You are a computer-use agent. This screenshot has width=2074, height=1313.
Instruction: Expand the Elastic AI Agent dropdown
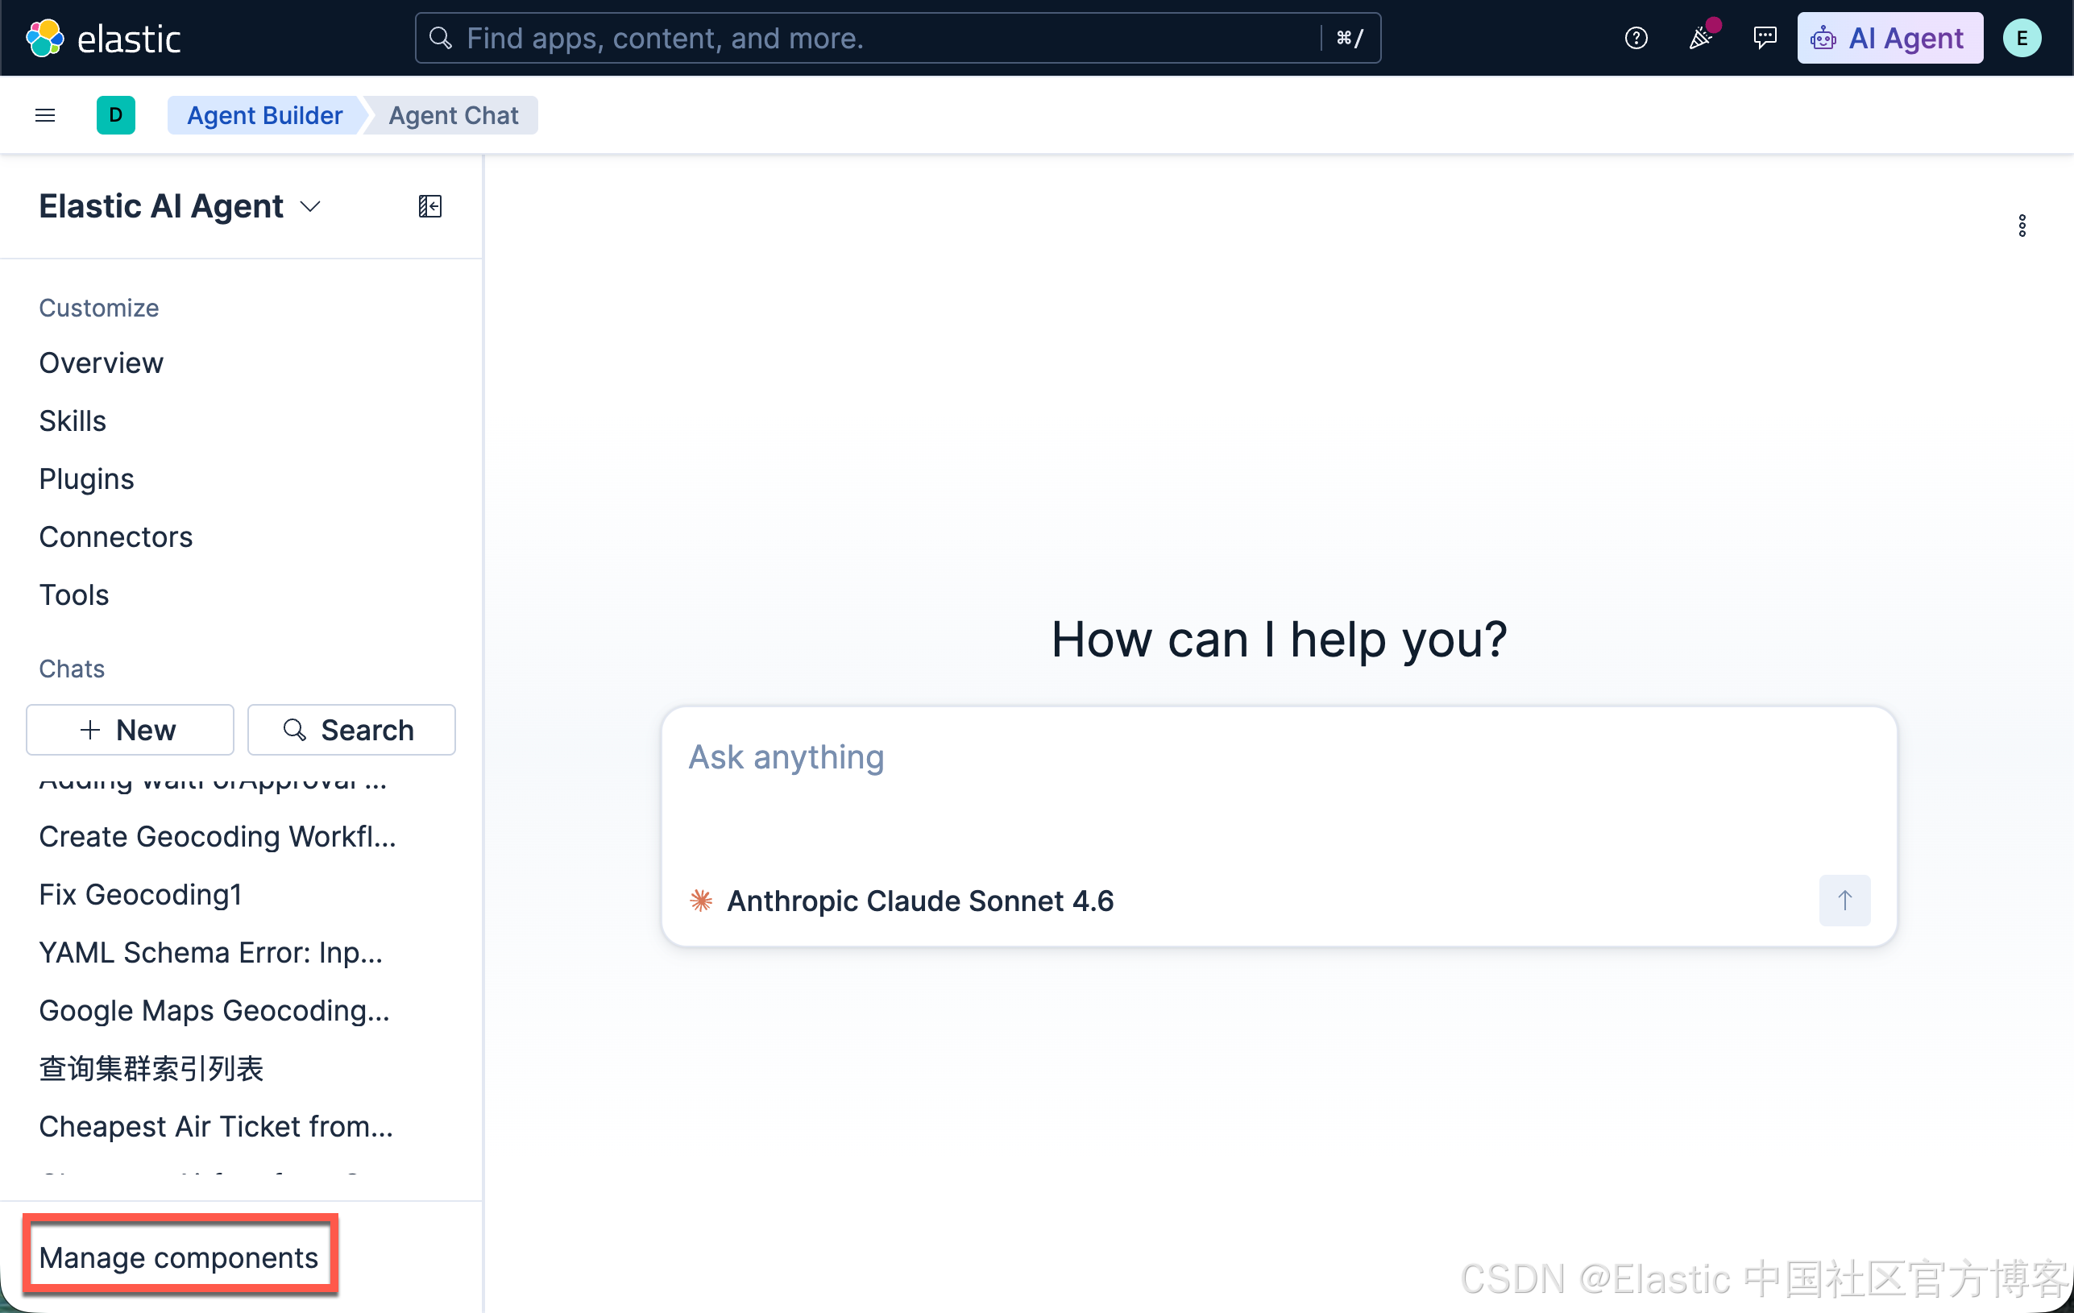point(180,207)
